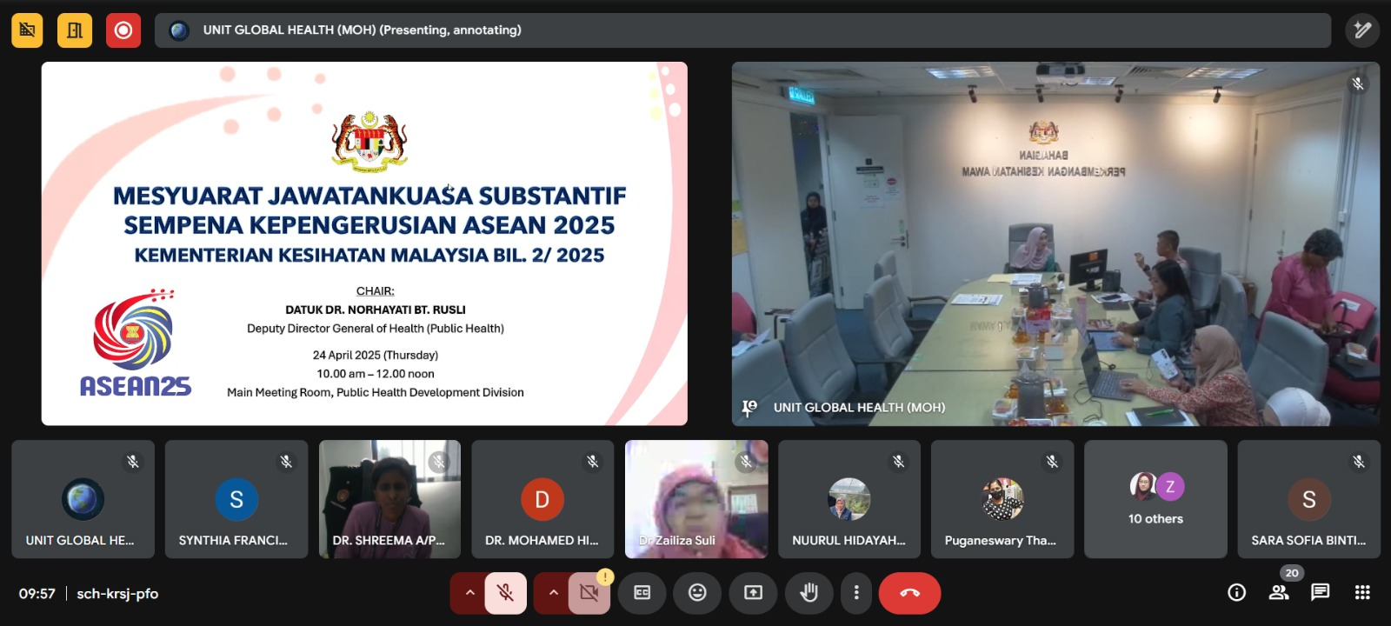Image resolution: width=1391 pixels, height=626 pixels.
Task: Expand audio settings chevron beside the microphone
Action: (x=469, y=593)
